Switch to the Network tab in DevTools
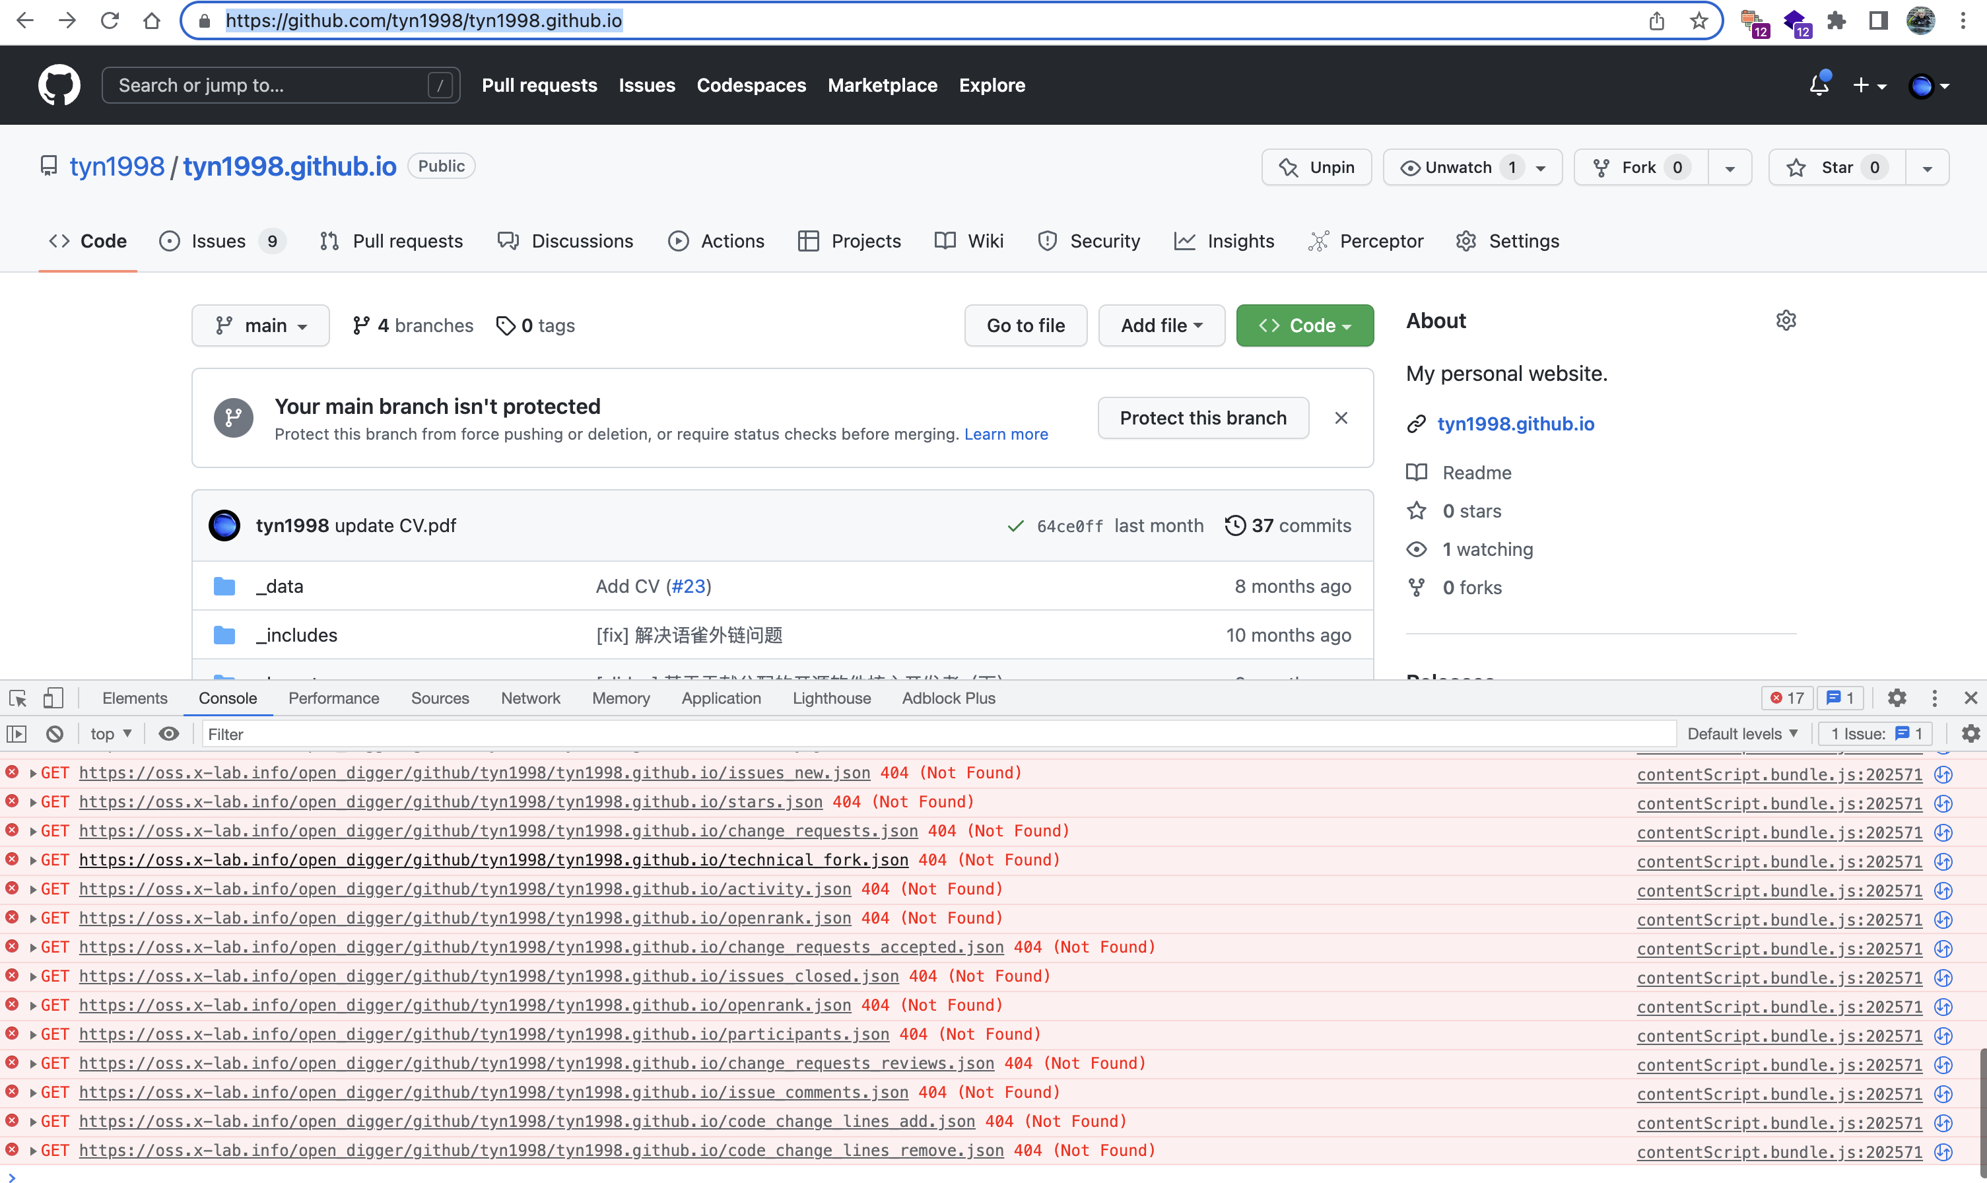This screenshot has width=1987, height=1183. point(530,698)
